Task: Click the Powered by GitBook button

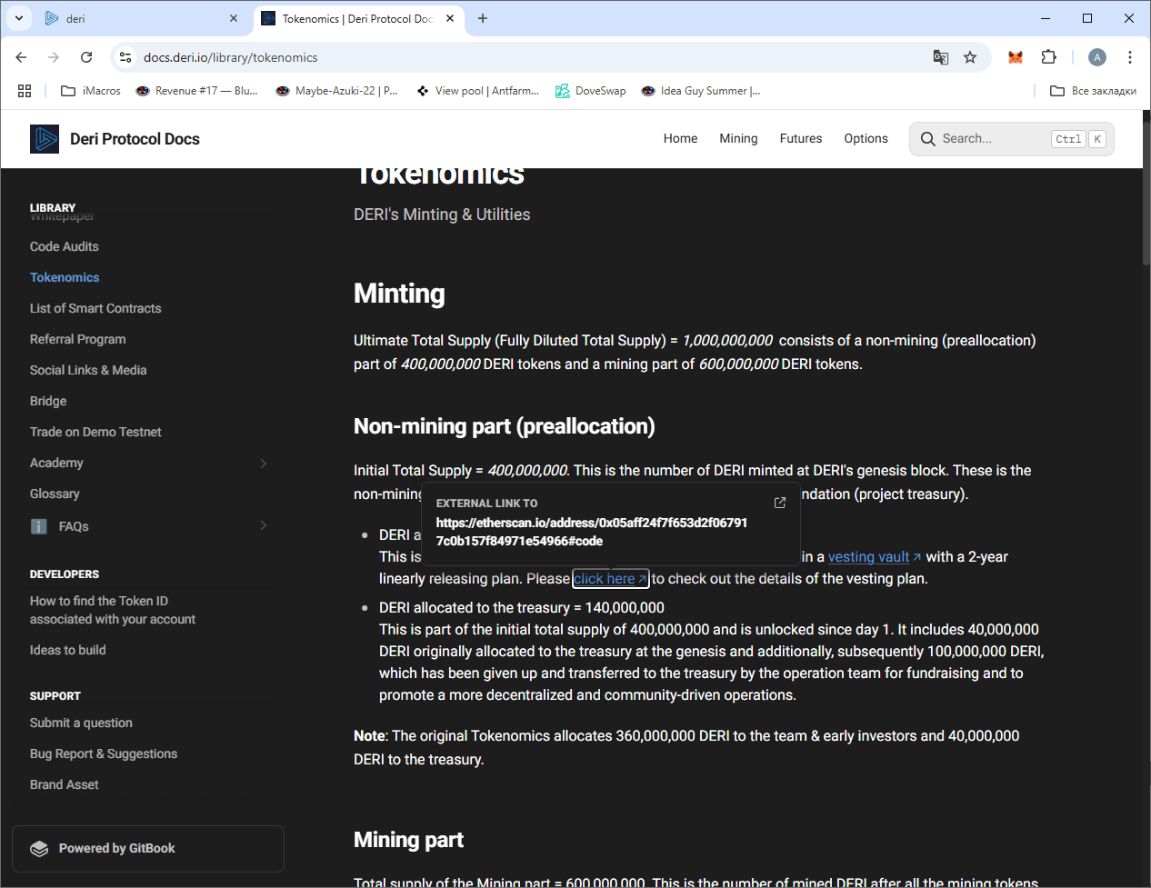Action: click(x=148, y=848)
